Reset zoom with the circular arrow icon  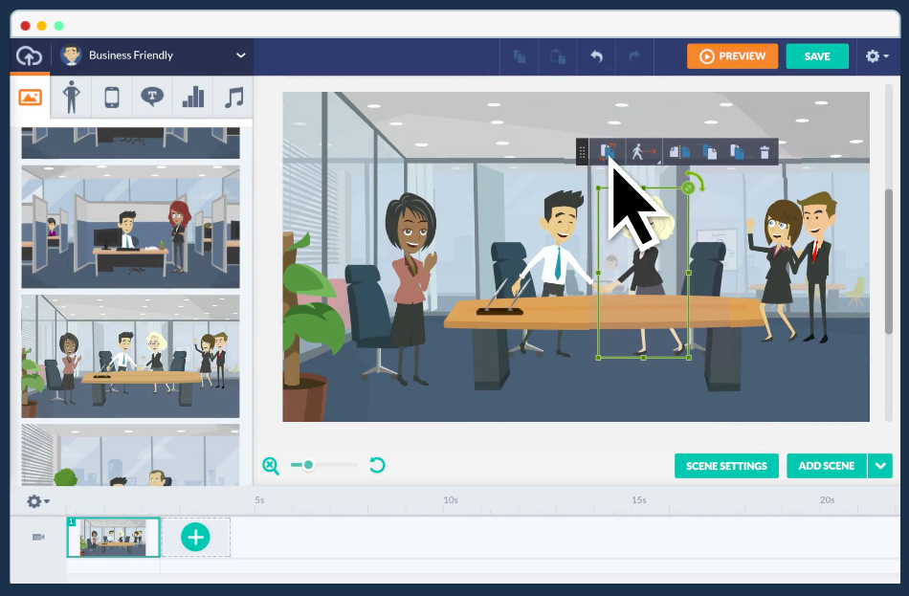coord(377,465)
